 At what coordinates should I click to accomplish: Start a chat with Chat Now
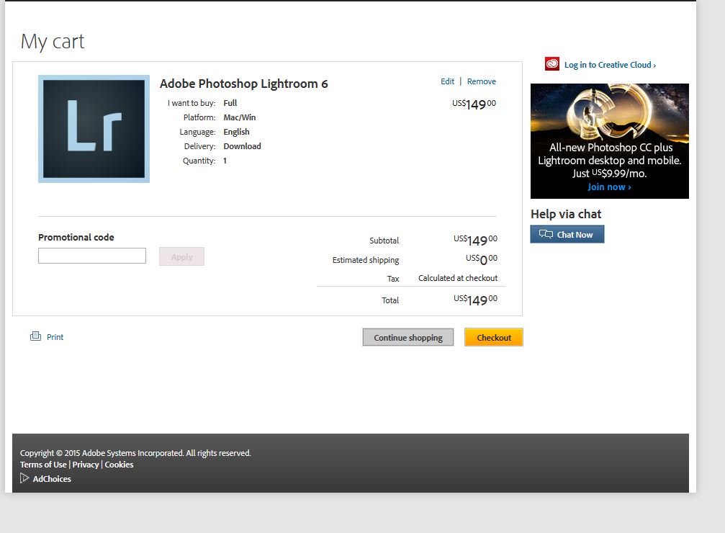tap(567, 234)
